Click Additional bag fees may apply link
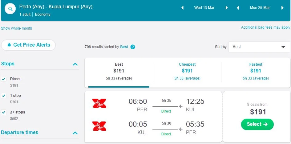This screenshot has height=144, width=291. click(x=265, y=27)
